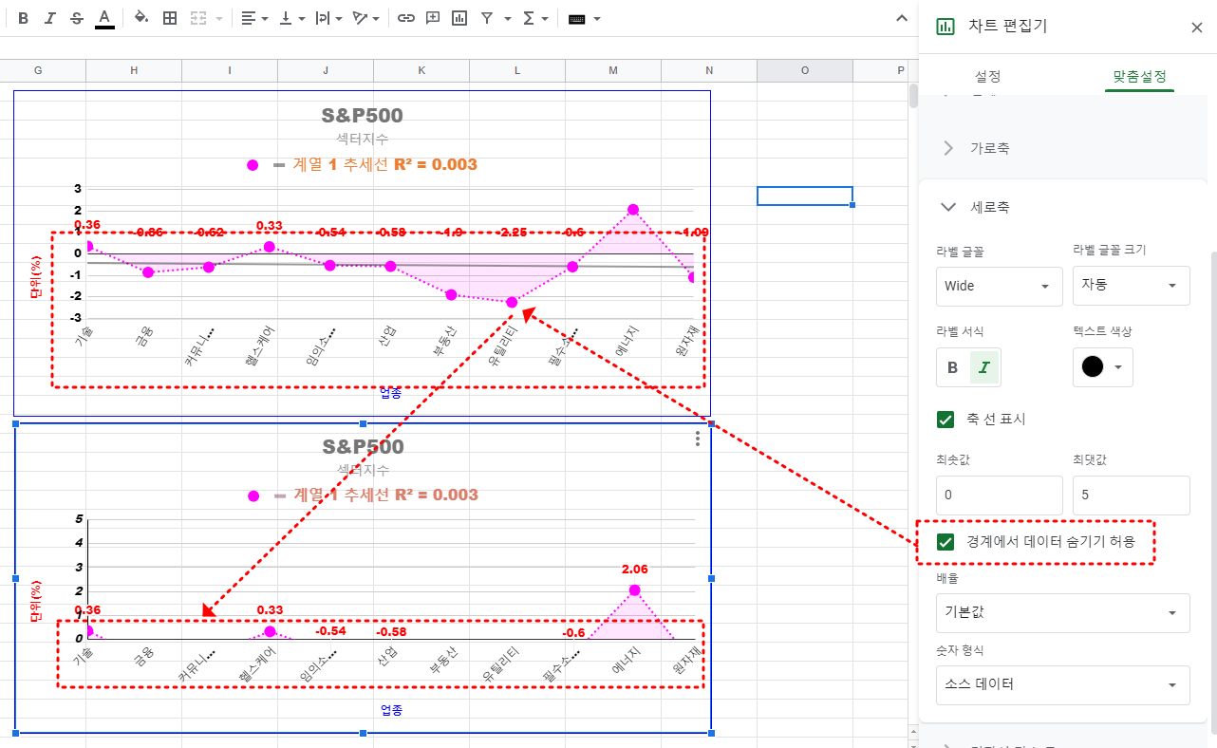Open merge cells dropdown arrow
Viewport: 1217px width, 748px height.
tap(220, 18)
